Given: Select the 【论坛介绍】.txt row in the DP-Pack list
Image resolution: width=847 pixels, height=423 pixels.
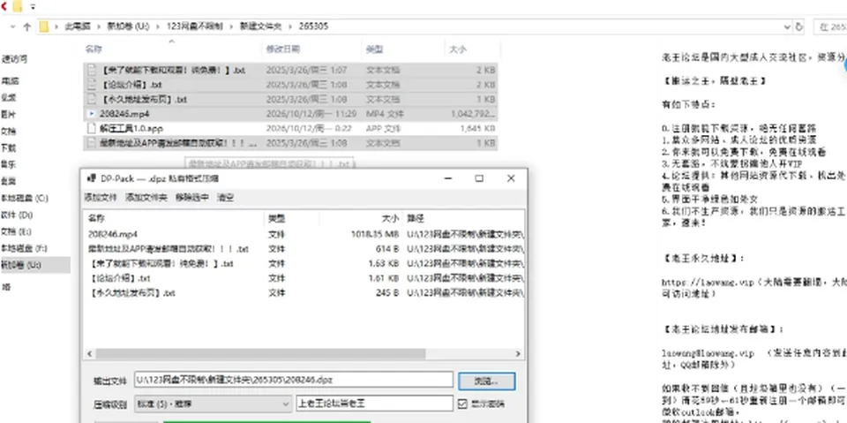Looking at the screenshot, I should point(304,278).
